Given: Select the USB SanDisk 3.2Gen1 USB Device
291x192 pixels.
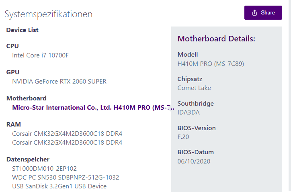Looking at the screenshot, I should (x=59, y=186).
